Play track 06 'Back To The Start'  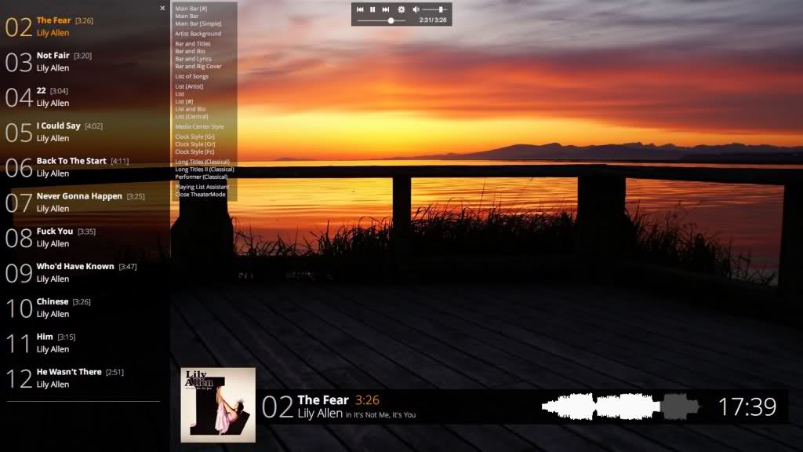tap(85, 167)
